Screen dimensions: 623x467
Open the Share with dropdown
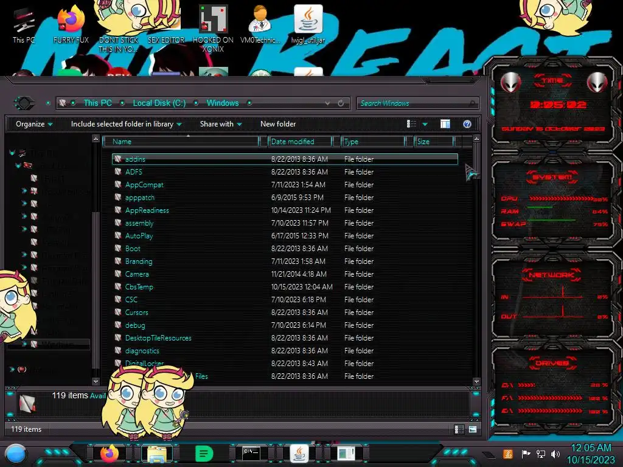(x=220, y=124)
